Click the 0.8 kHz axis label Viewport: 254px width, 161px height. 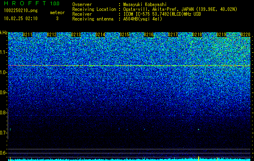[3, 113]
